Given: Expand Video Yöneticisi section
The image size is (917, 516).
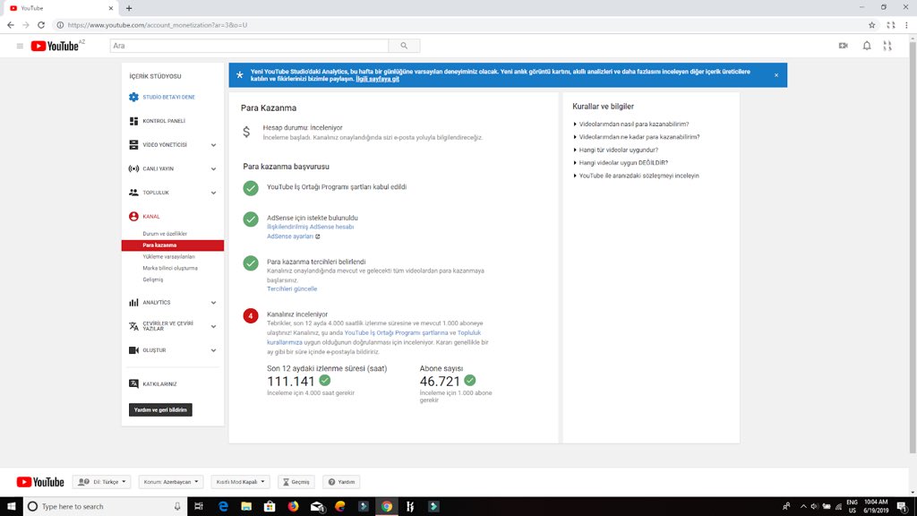Looking at the screenshot, I should pos(213,145).
